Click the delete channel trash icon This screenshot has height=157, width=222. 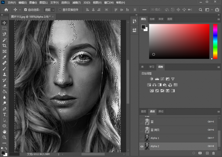coord(214,153)
